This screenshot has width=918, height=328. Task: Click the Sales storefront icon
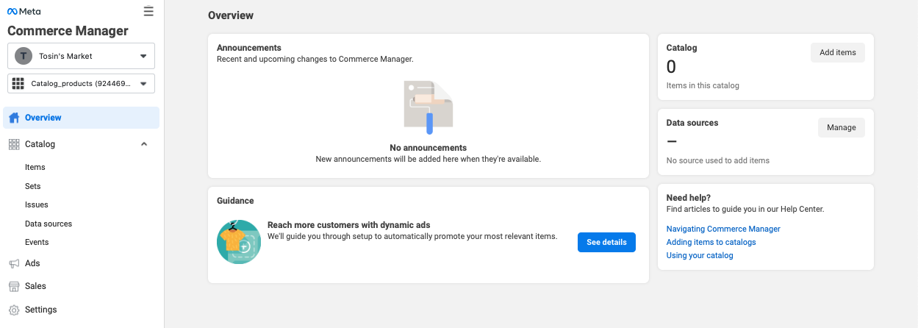click(x=14, y=286)
